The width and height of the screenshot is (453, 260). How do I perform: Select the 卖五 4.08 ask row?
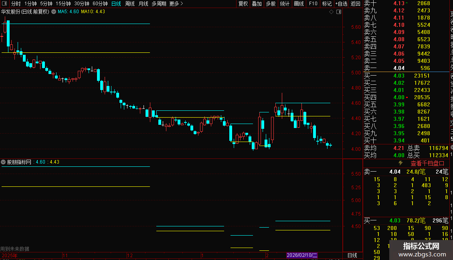pos(406,40)
